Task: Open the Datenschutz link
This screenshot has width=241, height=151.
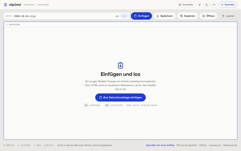Action: pos(230,145)
